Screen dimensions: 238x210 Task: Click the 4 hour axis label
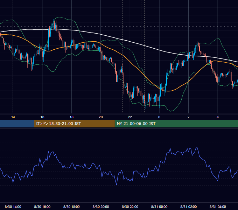pos(218,117)
